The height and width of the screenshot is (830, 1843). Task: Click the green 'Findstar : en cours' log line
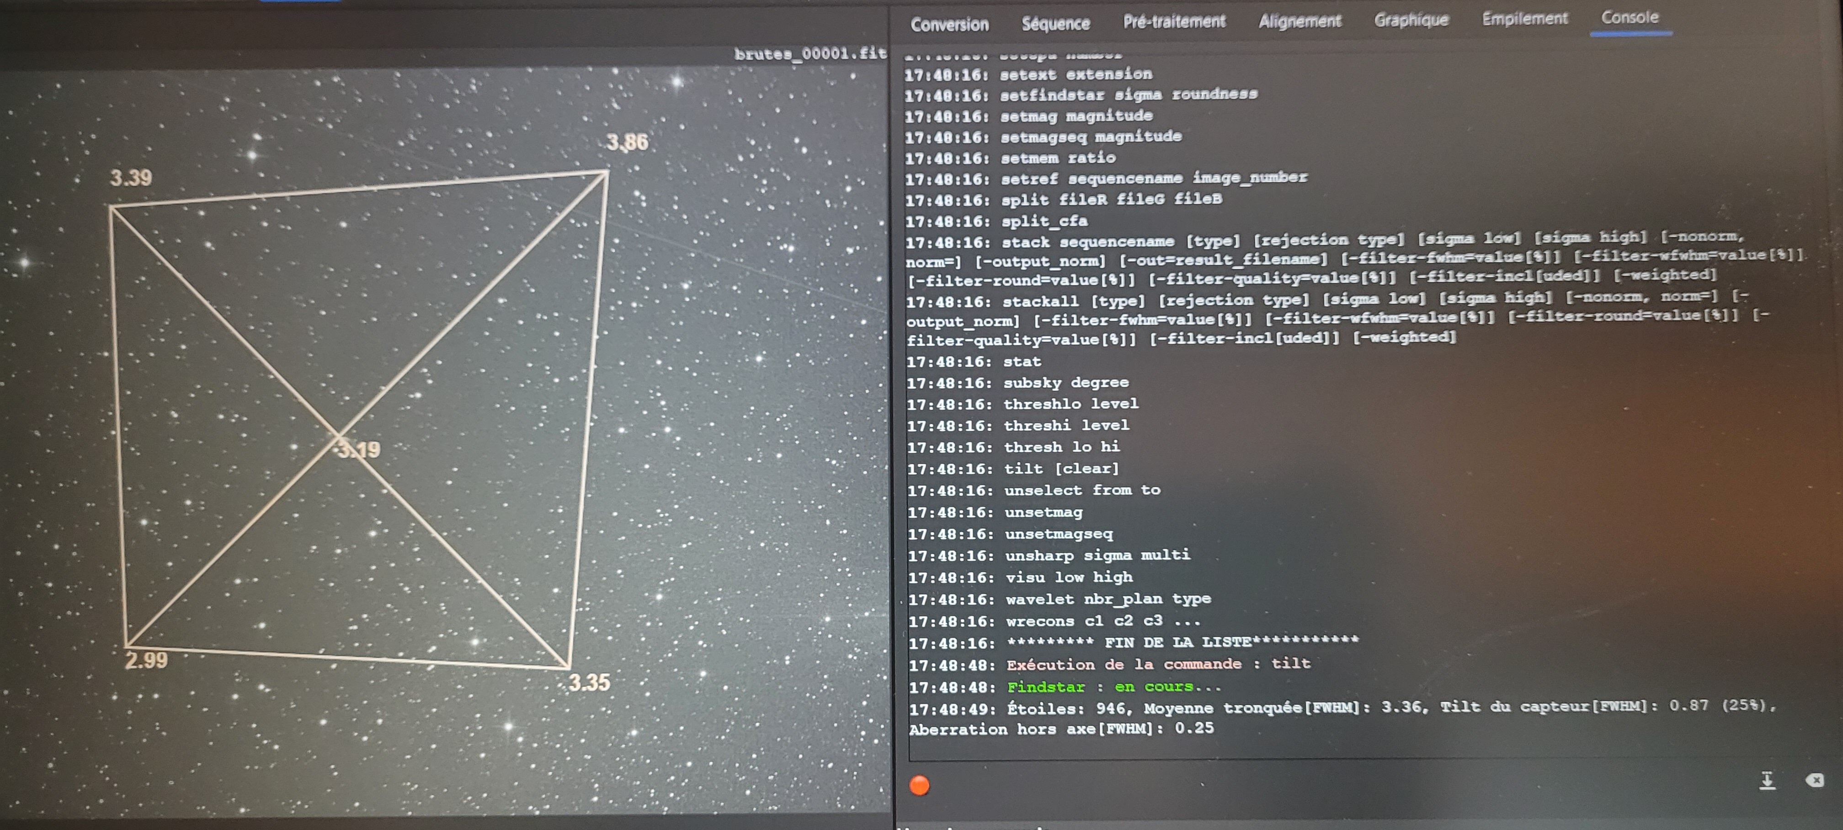point(1113,687)
